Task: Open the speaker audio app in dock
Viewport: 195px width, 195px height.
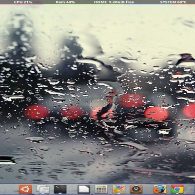Action: 136,189
